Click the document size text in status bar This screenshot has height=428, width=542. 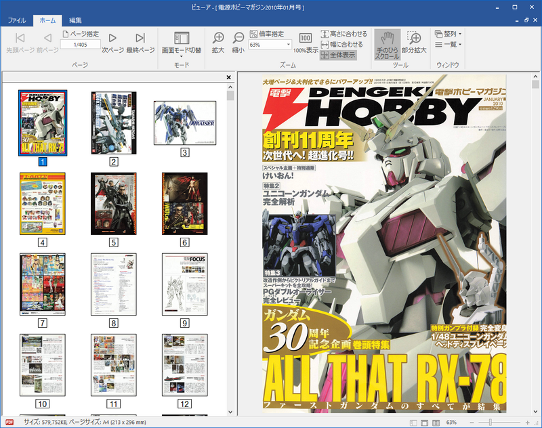click(x=85, y=422)
